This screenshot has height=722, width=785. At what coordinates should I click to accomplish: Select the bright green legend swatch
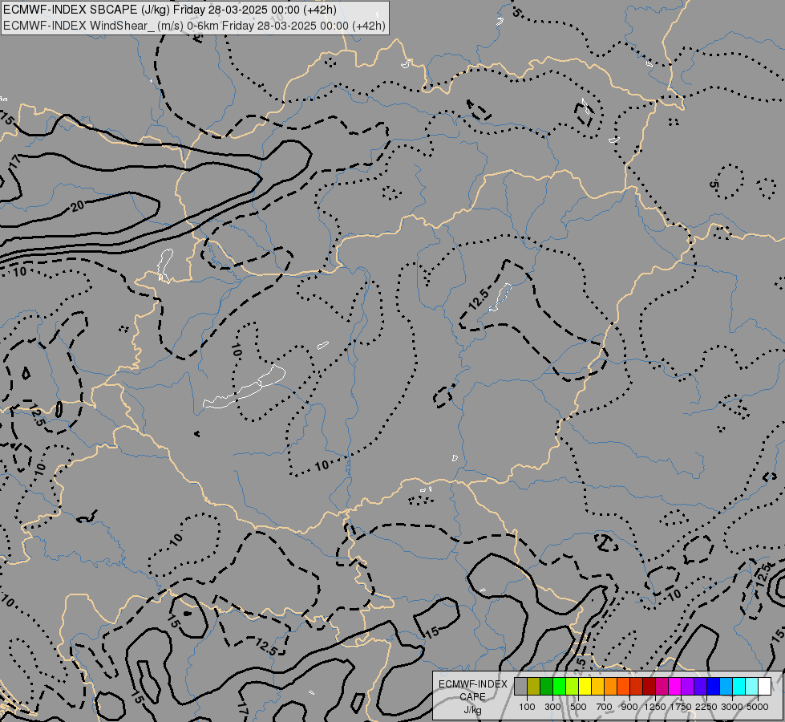[x=559, y=686]
